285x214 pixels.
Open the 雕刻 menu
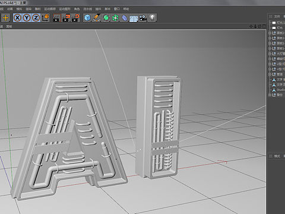[x=37, y=9]
